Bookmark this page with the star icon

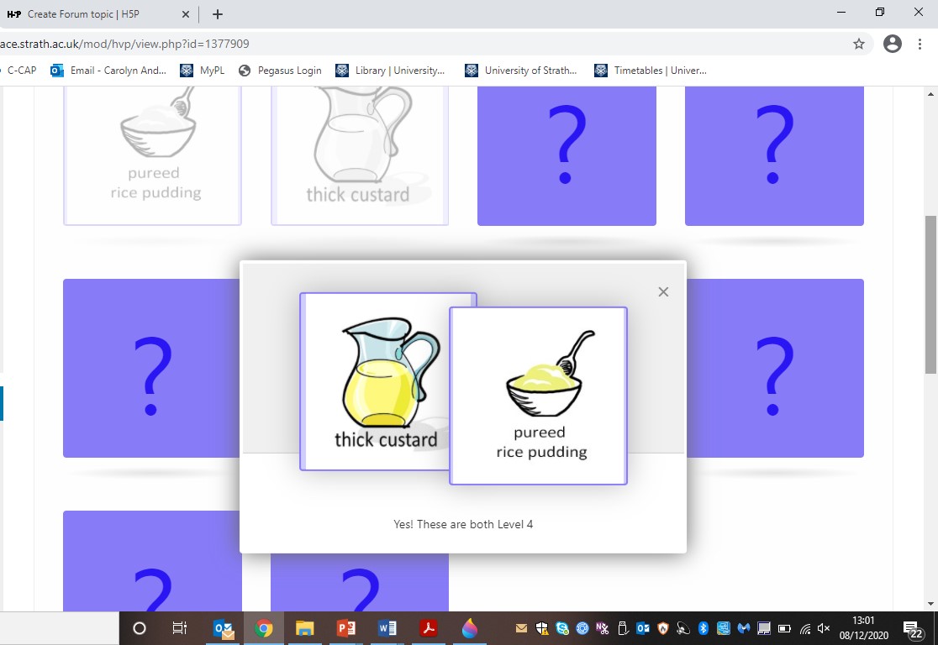pos(859,44)
